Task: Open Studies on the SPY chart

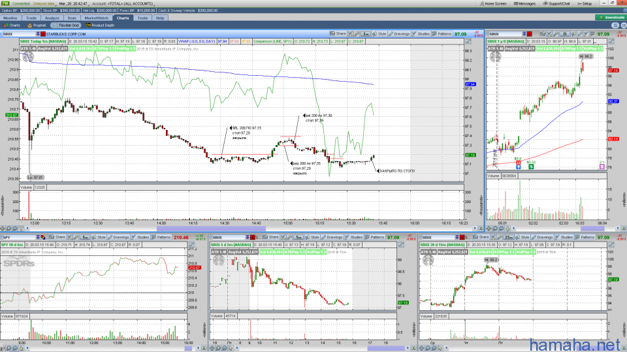Action: click(140, 237)
